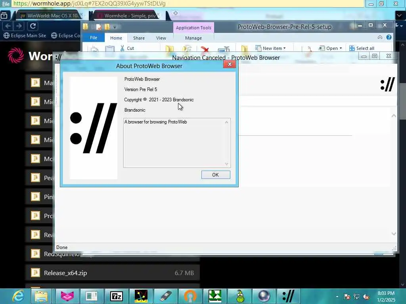Open File Explorer from the taskbar
The width and height of the screenshot is (406, 304).
[x=41, y=296]
